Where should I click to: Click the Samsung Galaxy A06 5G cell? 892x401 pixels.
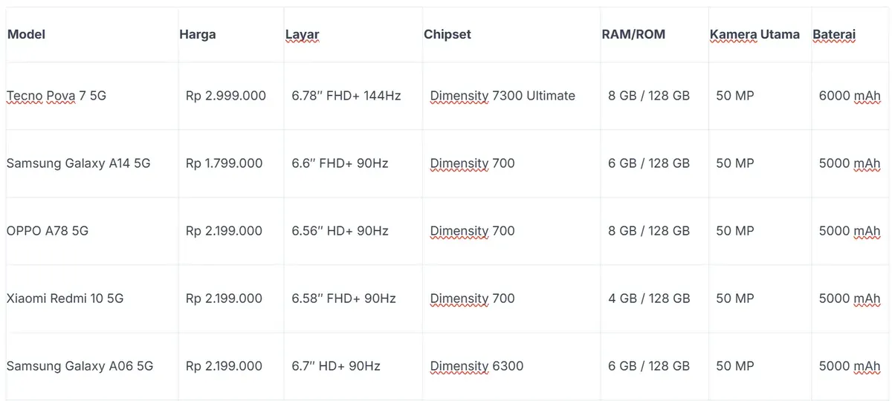[80, 366]
